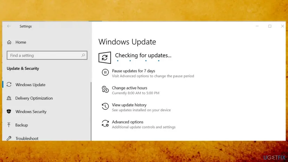288x162 pixels.
Task: Click 'See updates installed on your device' text
Action: tap(142, 110)
